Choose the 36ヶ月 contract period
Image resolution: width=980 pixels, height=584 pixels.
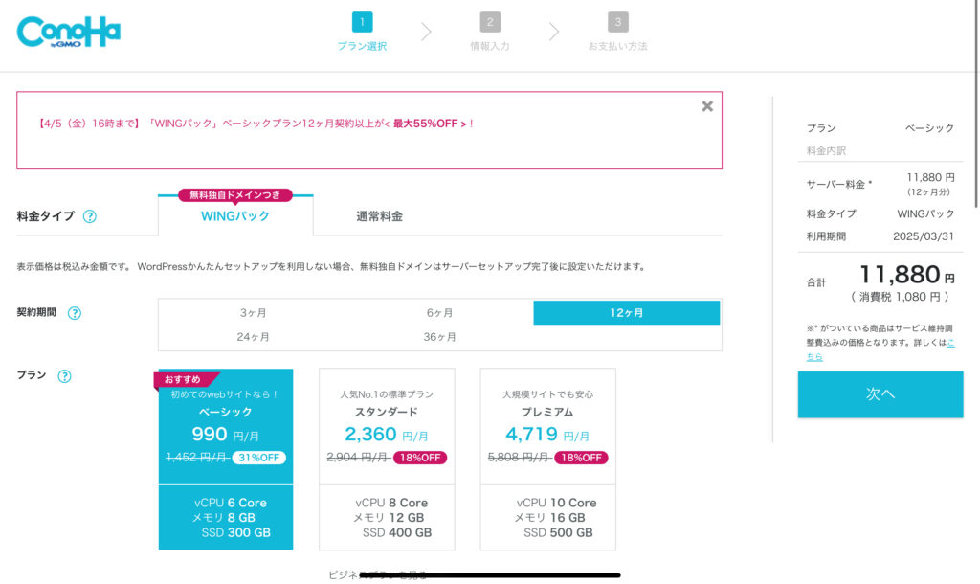(x=439, y=337)
